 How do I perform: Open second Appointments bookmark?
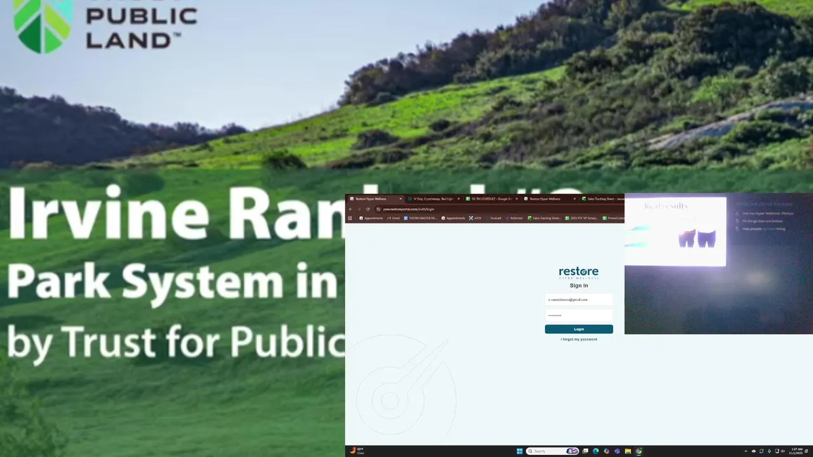click(x=453, y=218)
